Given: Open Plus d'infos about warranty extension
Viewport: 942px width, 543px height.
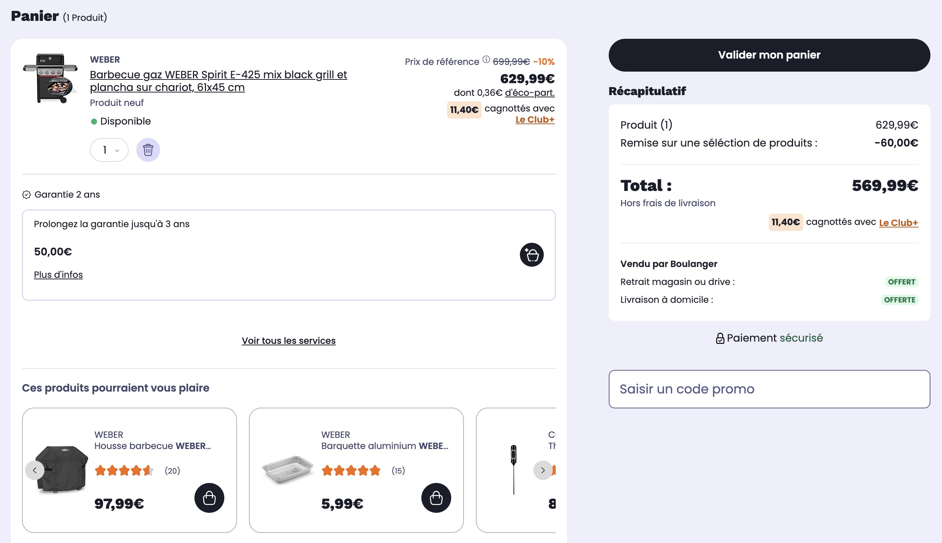Looking at the screenshot, I should [58, 274].
